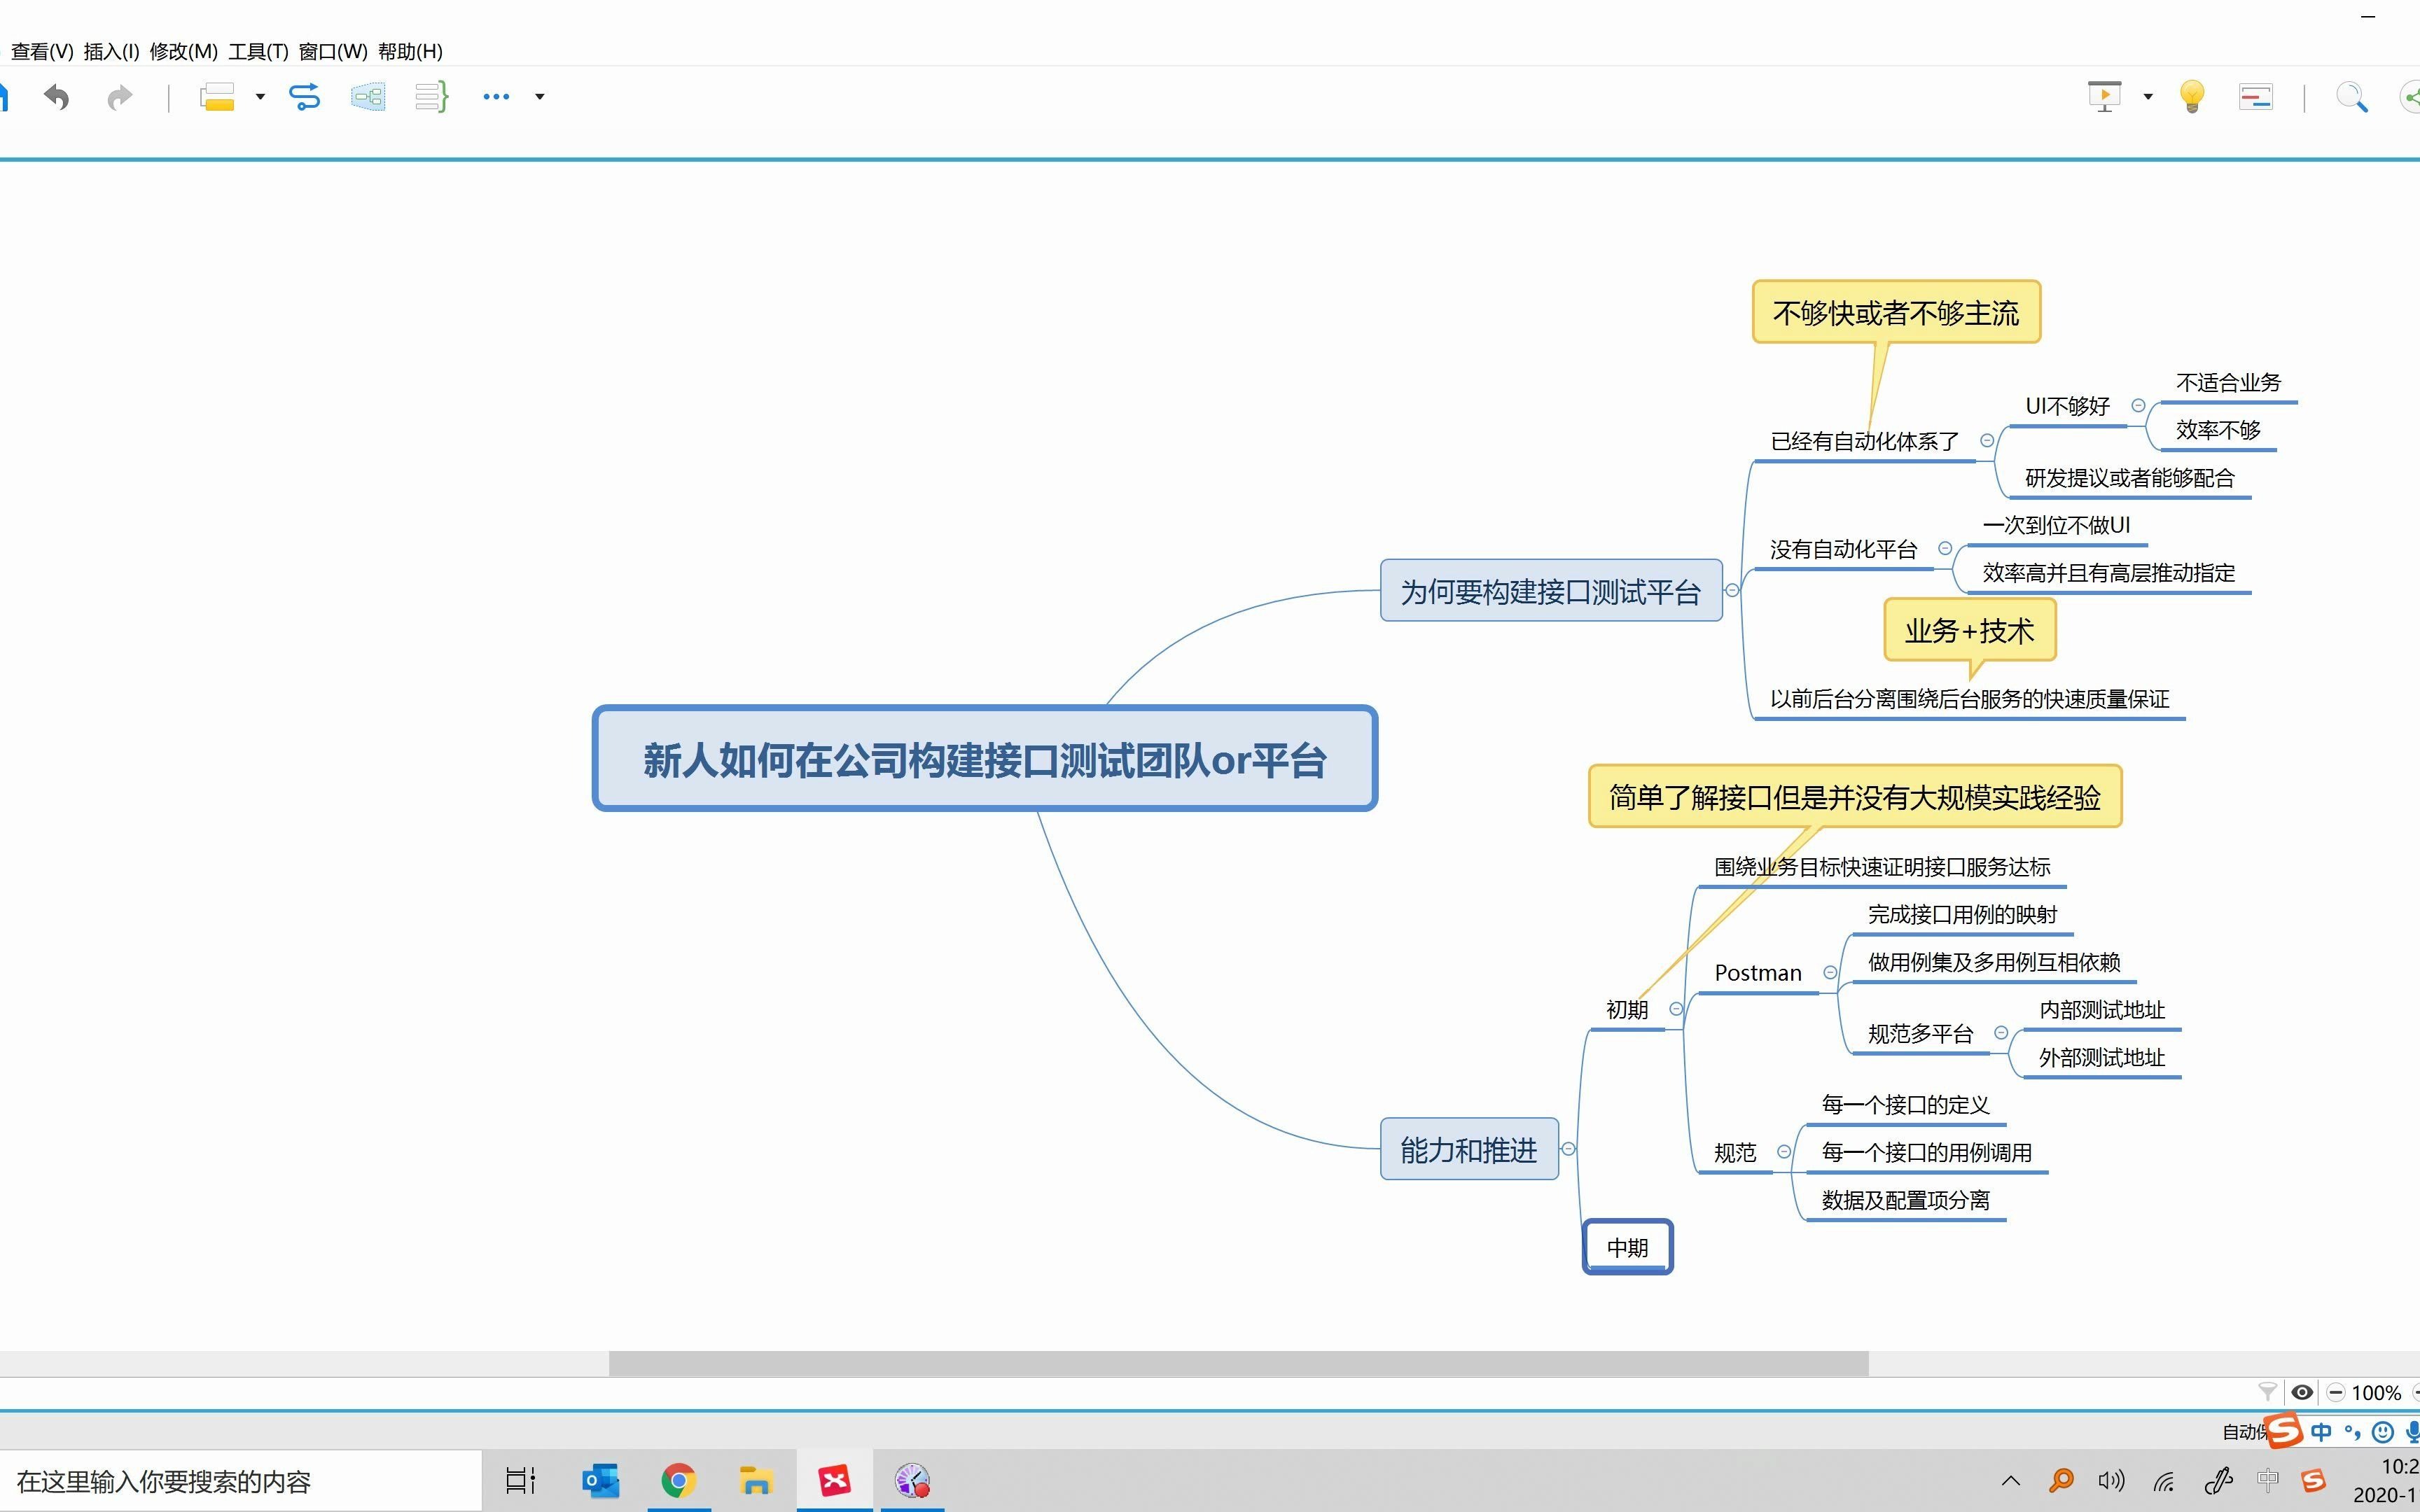Screen dimensions: 2420x1512
Task: Open Chrome from the taskbar
Action: 678,1480
